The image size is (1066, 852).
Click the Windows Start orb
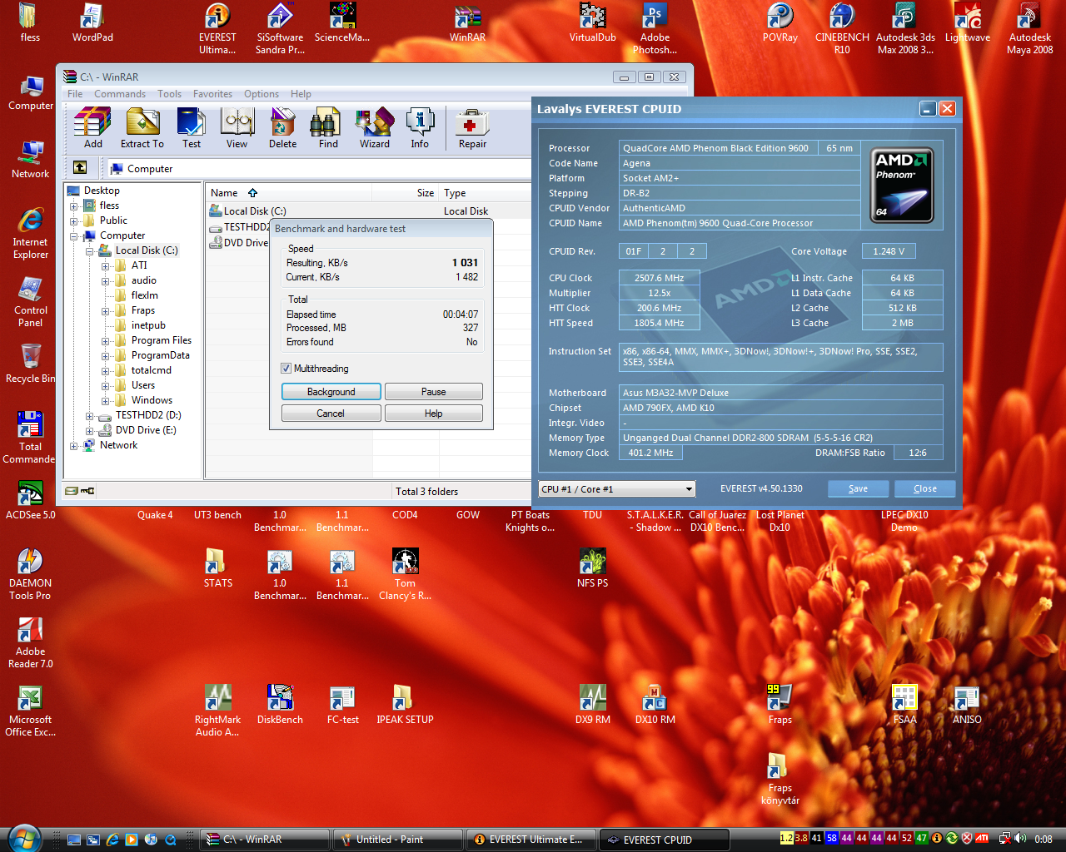23,838
